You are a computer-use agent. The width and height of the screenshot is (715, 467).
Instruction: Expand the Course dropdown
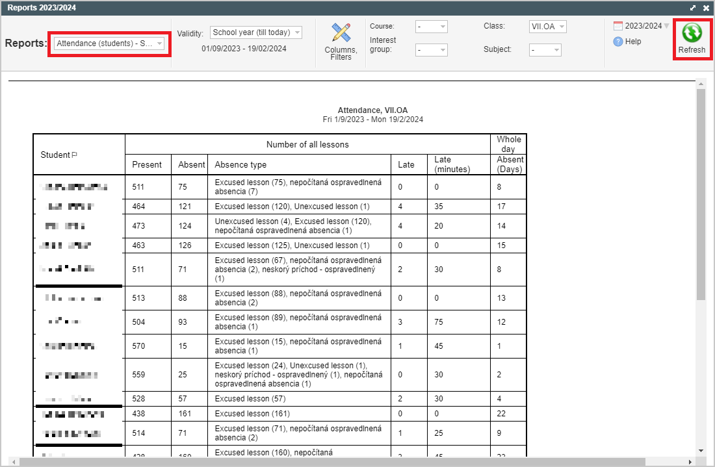point(432,27)
